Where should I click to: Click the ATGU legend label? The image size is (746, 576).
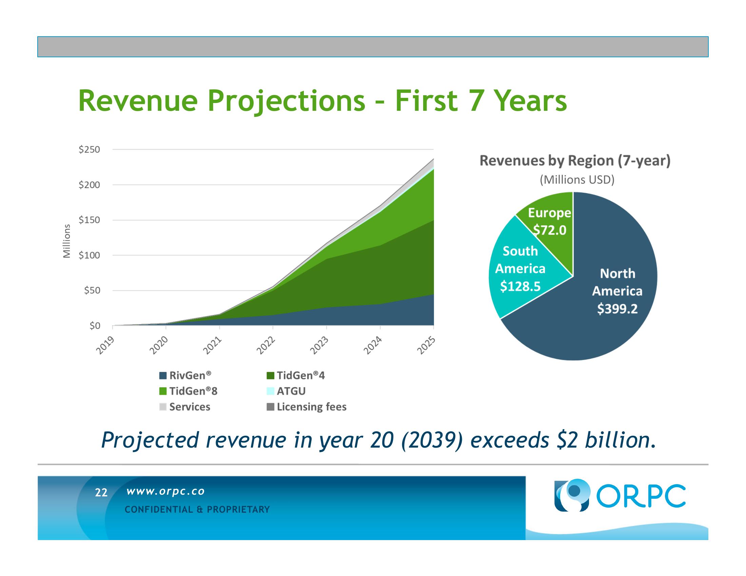291,391
